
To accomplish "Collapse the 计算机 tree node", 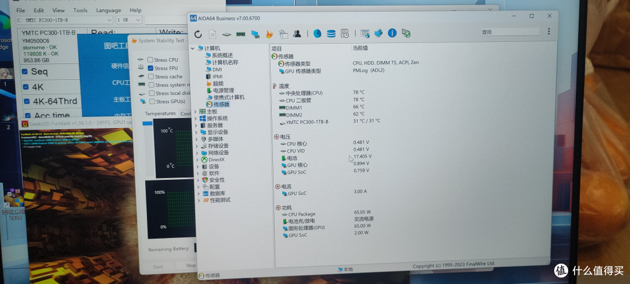I will [x=192, y=48].
